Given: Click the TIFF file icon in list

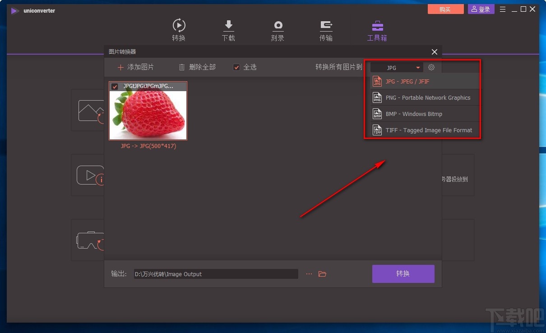Looking at the screenshot, I should [x=377, y=130].
